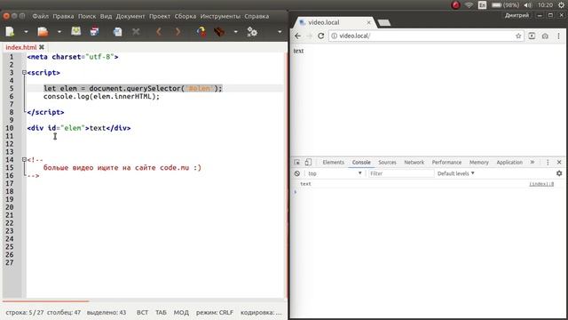568x320 pixels.
Task: Open the Вид menu
Action: 106,16
